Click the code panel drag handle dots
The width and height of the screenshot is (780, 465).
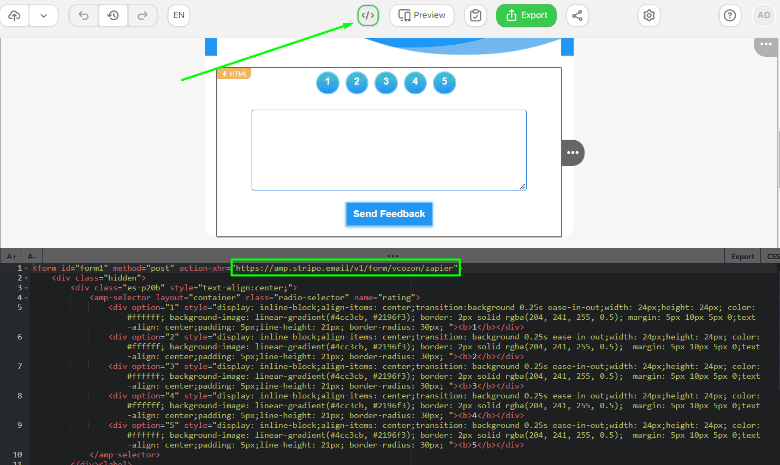click(393, 256)
